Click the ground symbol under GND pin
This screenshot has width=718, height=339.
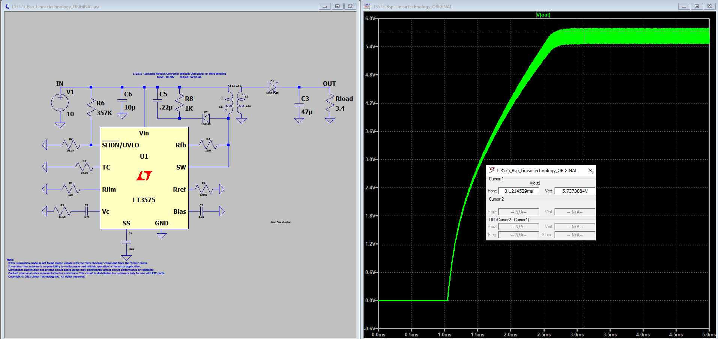click(x=162, y=235)
